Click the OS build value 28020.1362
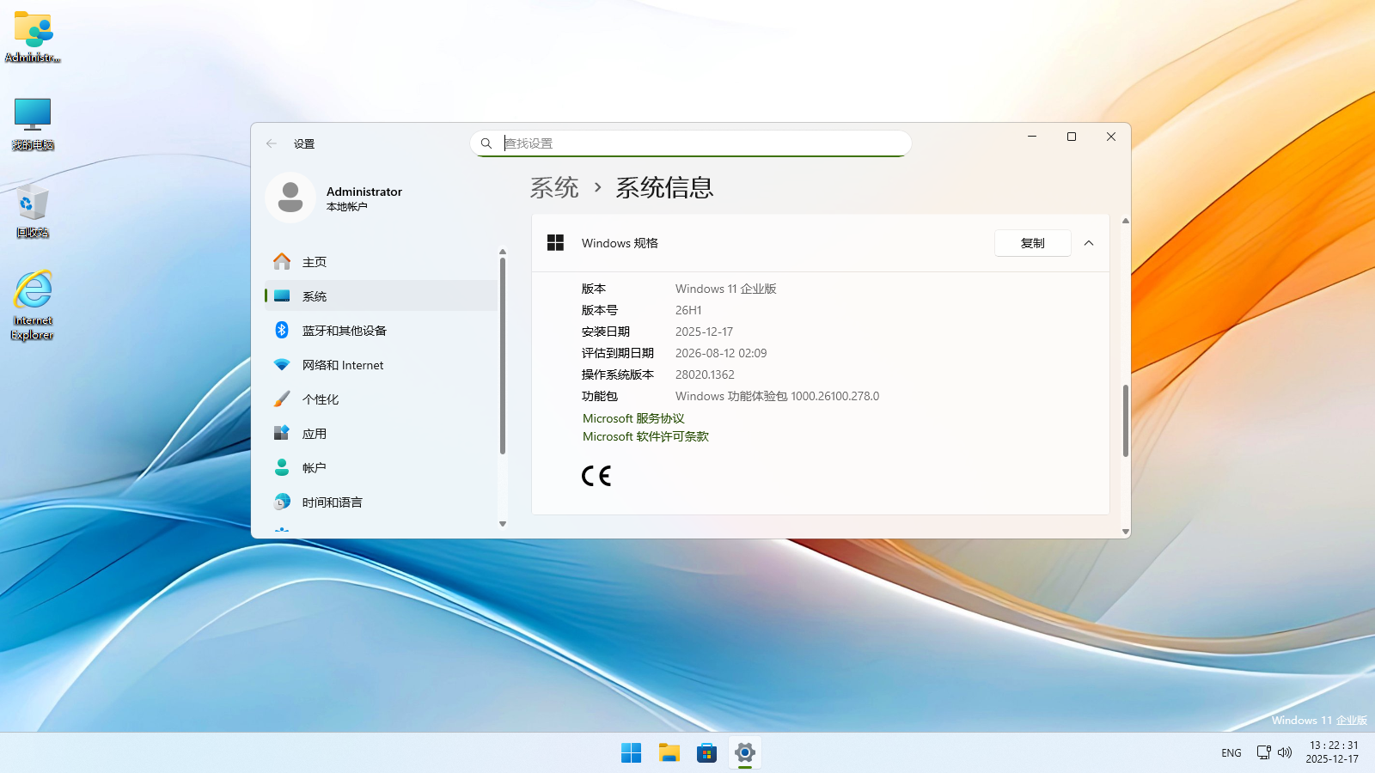Image resolution: width=1375 pixels, height=773 pixels. (x=705, y=374)
